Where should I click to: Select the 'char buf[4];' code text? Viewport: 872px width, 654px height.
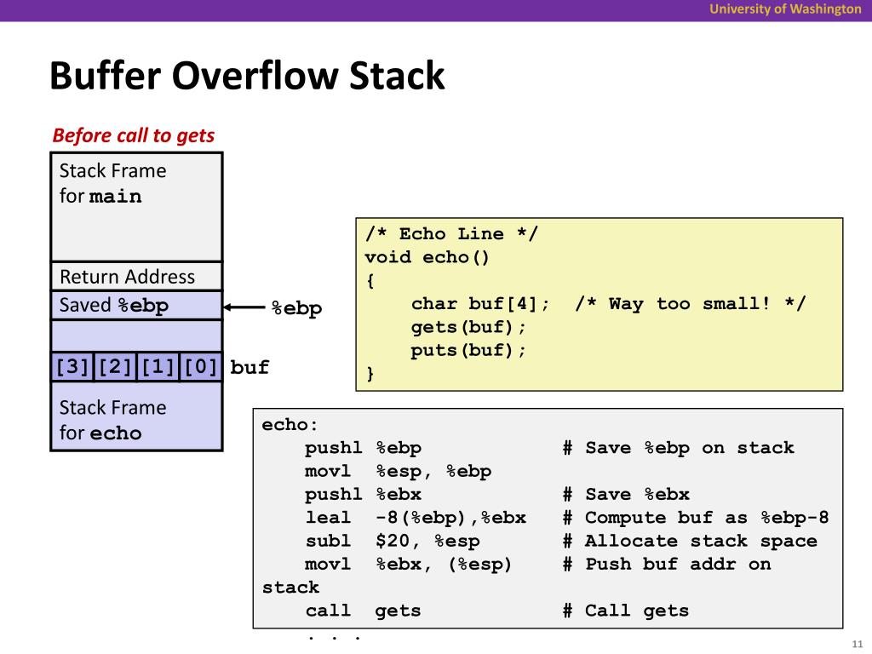[x=480, y=304]
